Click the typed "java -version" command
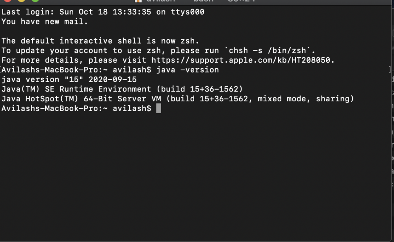The image size is (394, 242). click(188, 70)
